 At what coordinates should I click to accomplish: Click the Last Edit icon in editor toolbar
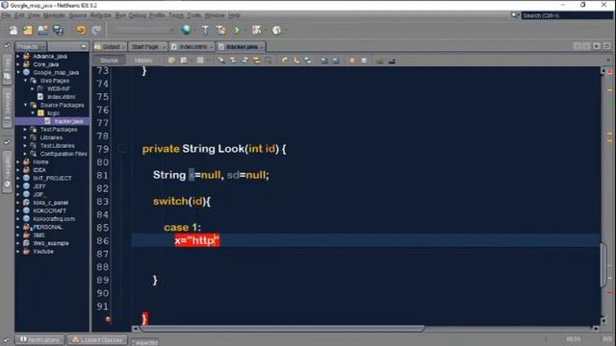point(171,61)
